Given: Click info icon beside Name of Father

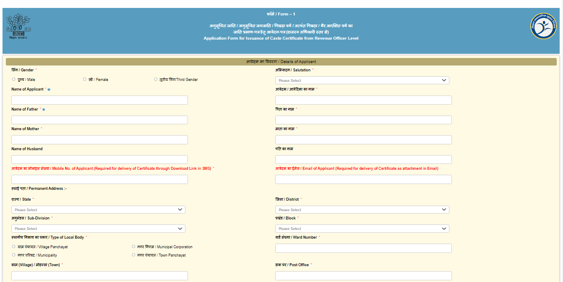Looking at the screenshot, I should (x=44, y=110).
